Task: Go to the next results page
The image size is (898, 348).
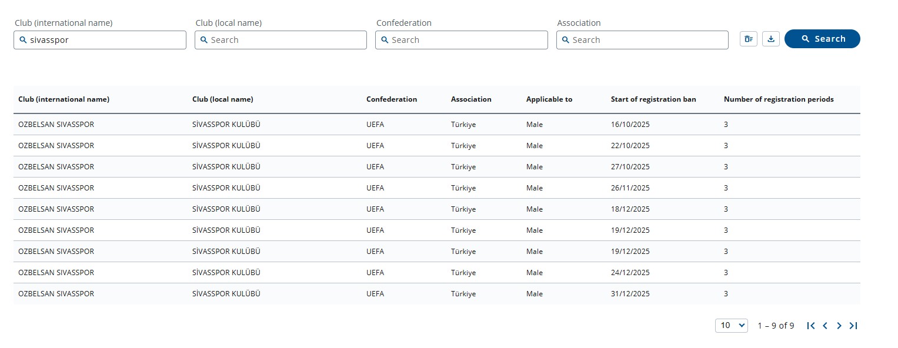Action: (839, 326)
